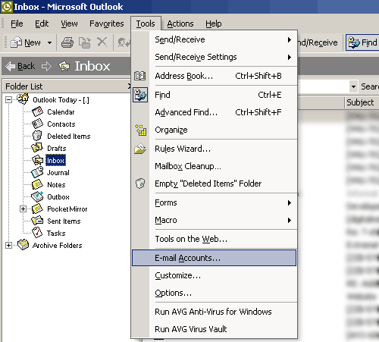This screenshot has height=342, width=379.
Task: Click the Empty Deleted Items bin icon
Action: 140,184
